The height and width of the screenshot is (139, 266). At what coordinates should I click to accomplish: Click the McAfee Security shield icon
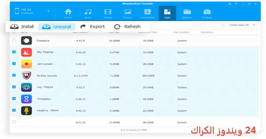(26, 75)
